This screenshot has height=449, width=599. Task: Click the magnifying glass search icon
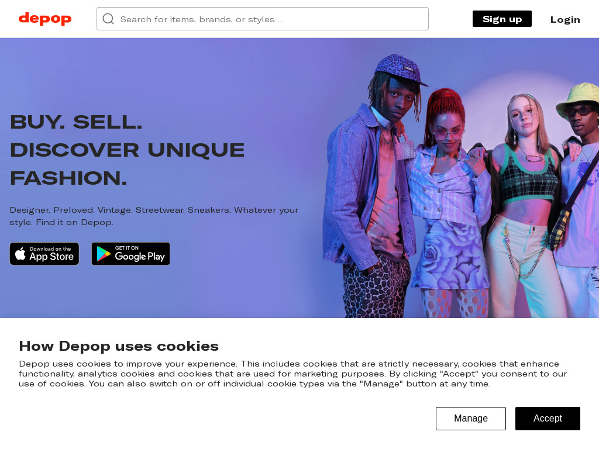point(108,19)
